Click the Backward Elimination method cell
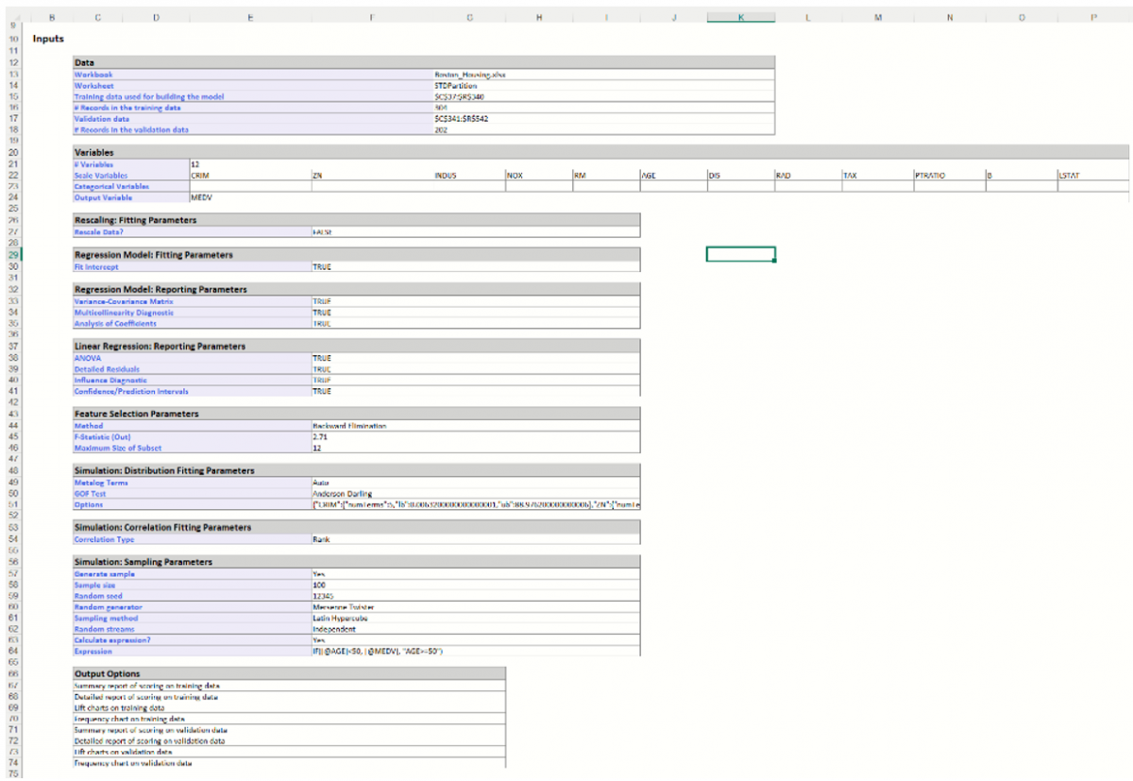The width and height of the screenshot is (1133, 781). point(348,426)
